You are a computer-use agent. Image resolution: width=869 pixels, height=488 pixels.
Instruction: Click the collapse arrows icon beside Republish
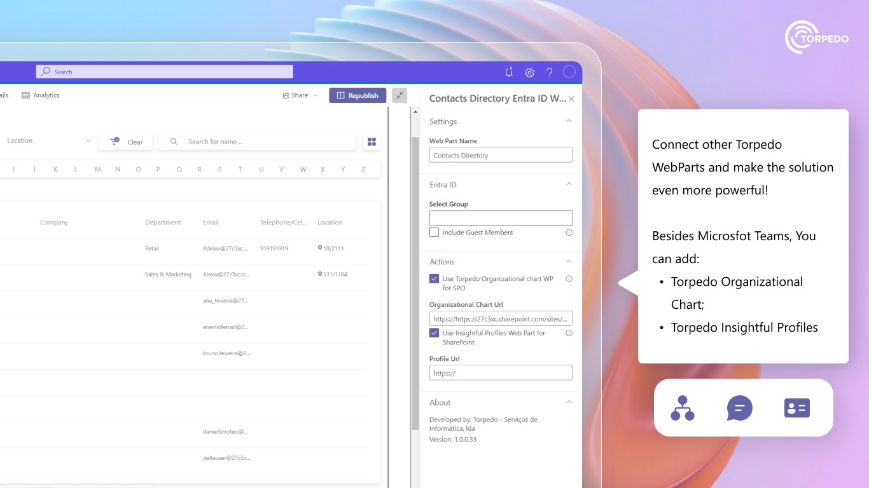tap(400, 95)
